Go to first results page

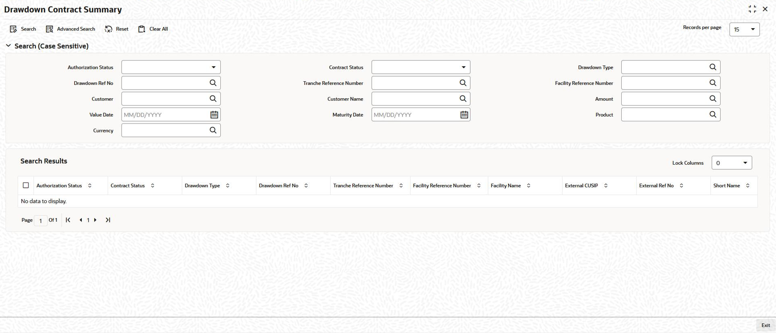[x=68, y=220]
